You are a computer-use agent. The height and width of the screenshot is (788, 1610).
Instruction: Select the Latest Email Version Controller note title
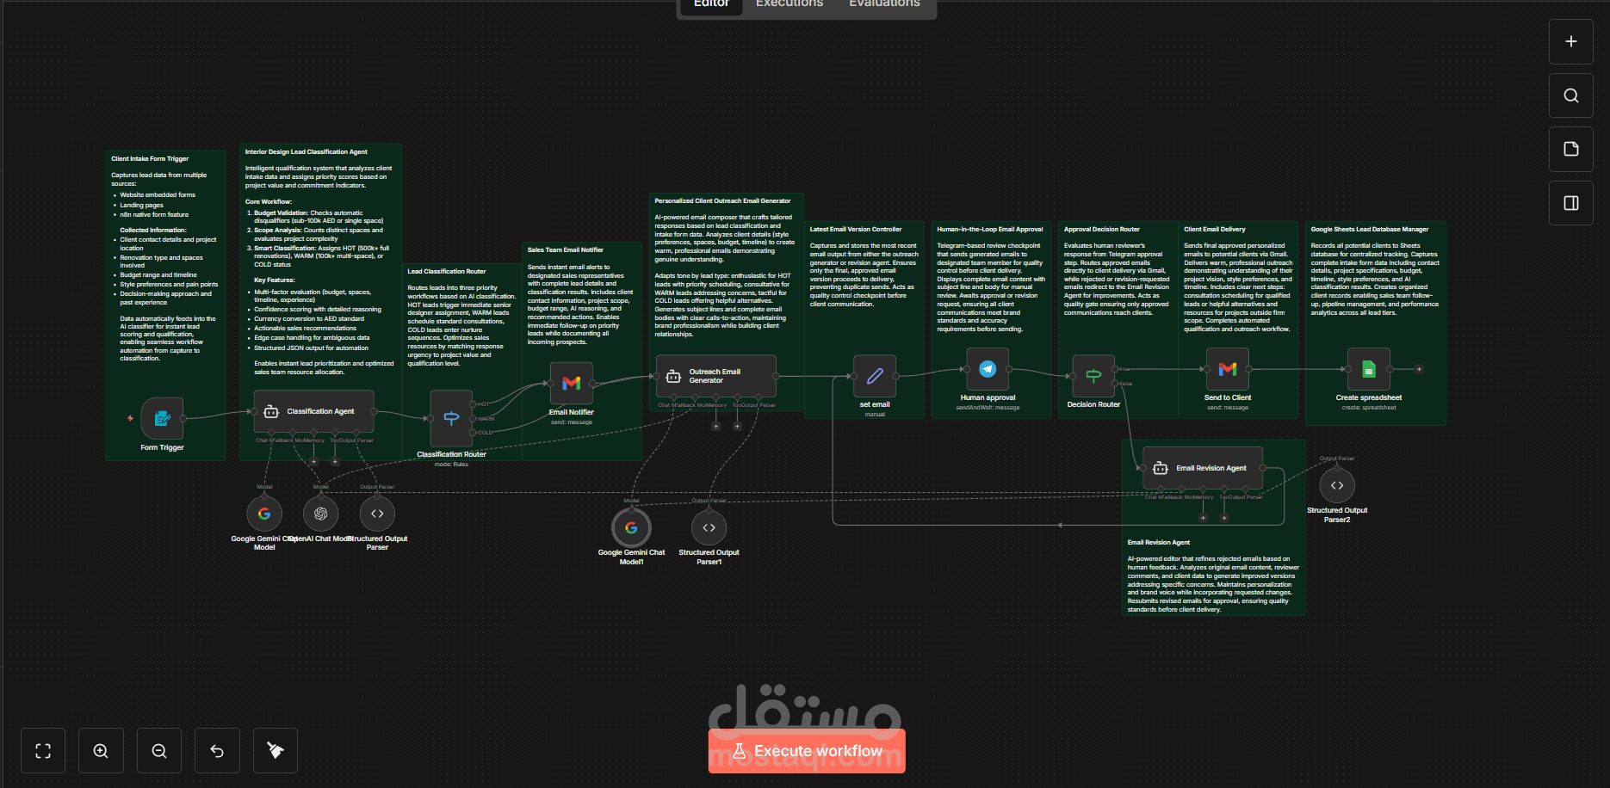tap(856, 230)
